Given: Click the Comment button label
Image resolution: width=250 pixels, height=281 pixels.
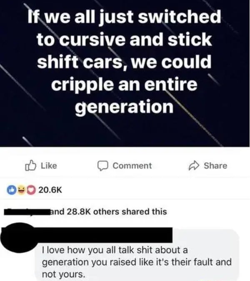Looking at the screenshot, I should 132,166.
